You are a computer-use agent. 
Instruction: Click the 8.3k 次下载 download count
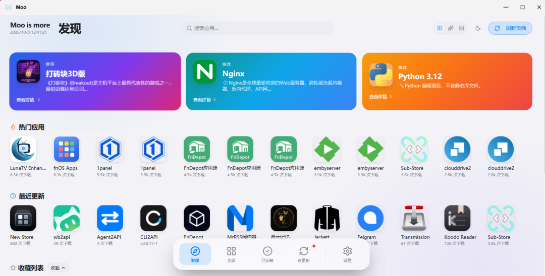pos(21,175)
